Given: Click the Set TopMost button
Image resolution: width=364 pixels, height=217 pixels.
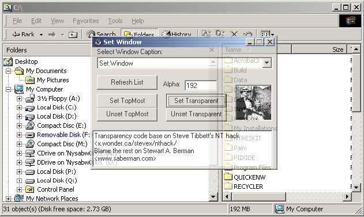Looking at the screenshot, I should click(x=127, y=101).
